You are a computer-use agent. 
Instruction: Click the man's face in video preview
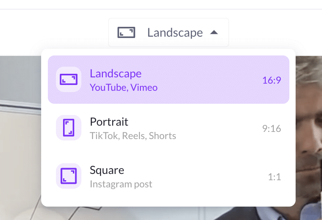click(309, 123)
